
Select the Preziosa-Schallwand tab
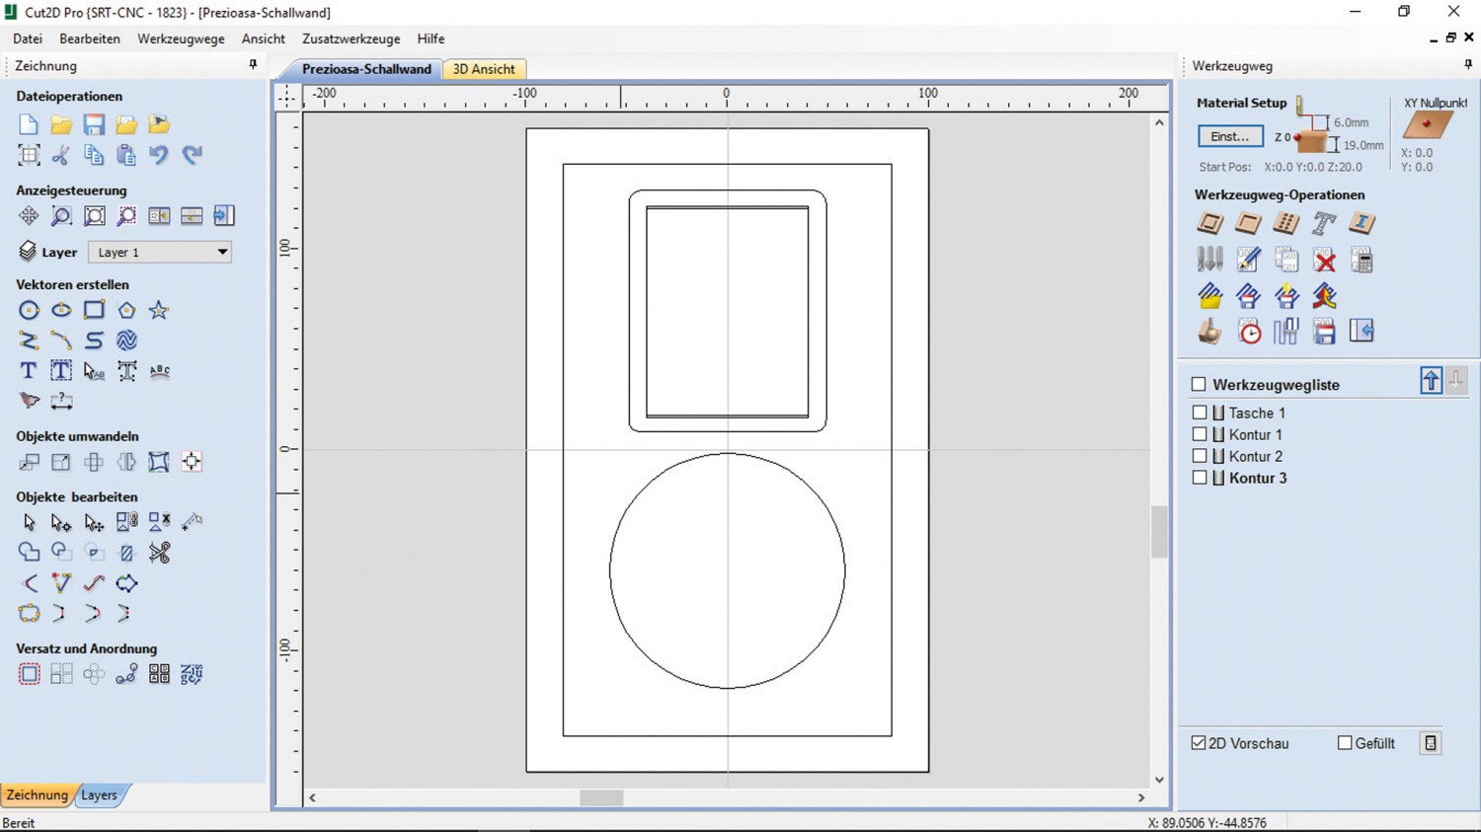tap(366, 69)
